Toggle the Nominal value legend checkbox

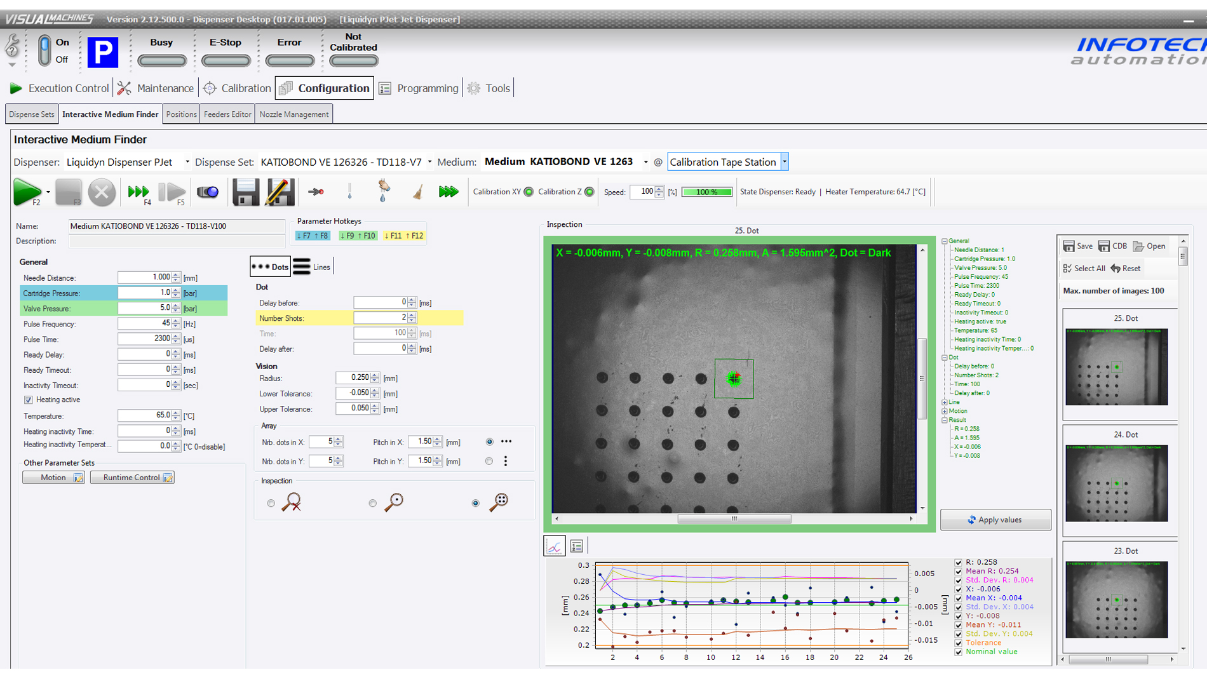959,652
